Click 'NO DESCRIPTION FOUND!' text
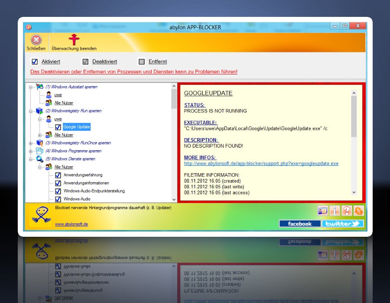 pyautogui.click(x=213, y=146)
